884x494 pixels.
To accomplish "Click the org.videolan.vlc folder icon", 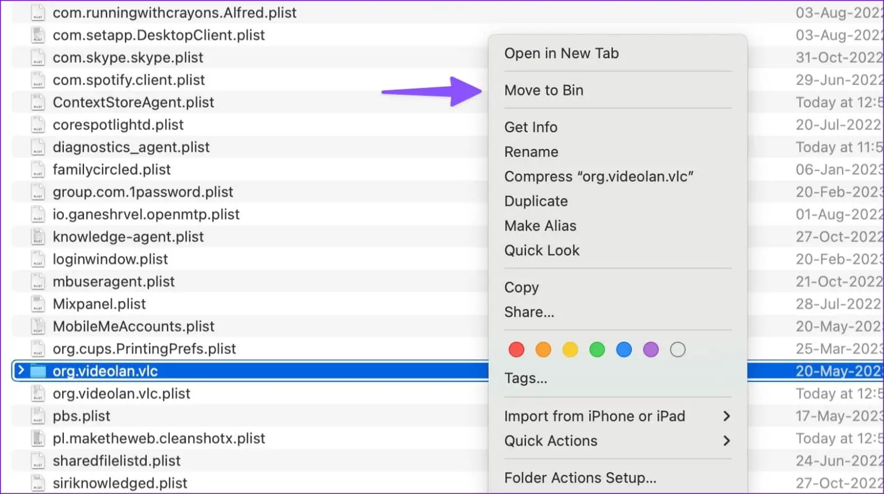I will click(x=38, y=371).
